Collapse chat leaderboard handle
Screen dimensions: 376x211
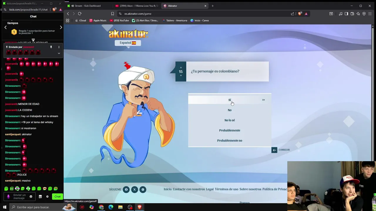coord(33,40)
